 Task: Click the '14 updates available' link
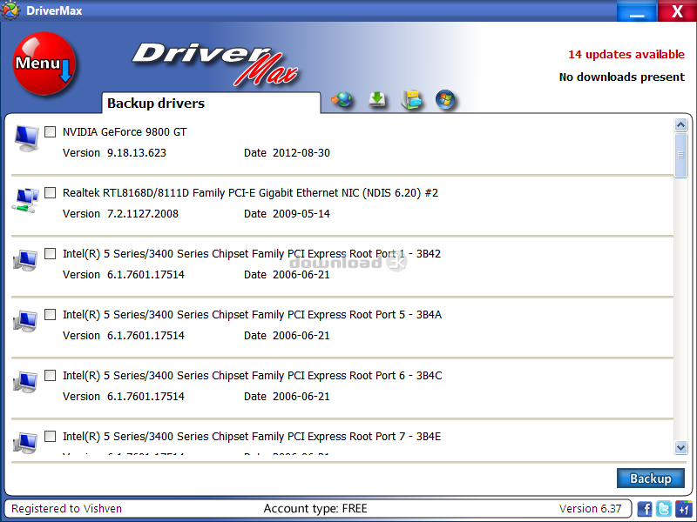[x=626, y=54]
